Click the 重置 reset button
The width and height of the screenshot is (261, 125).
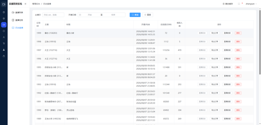(x=148, y=15)
